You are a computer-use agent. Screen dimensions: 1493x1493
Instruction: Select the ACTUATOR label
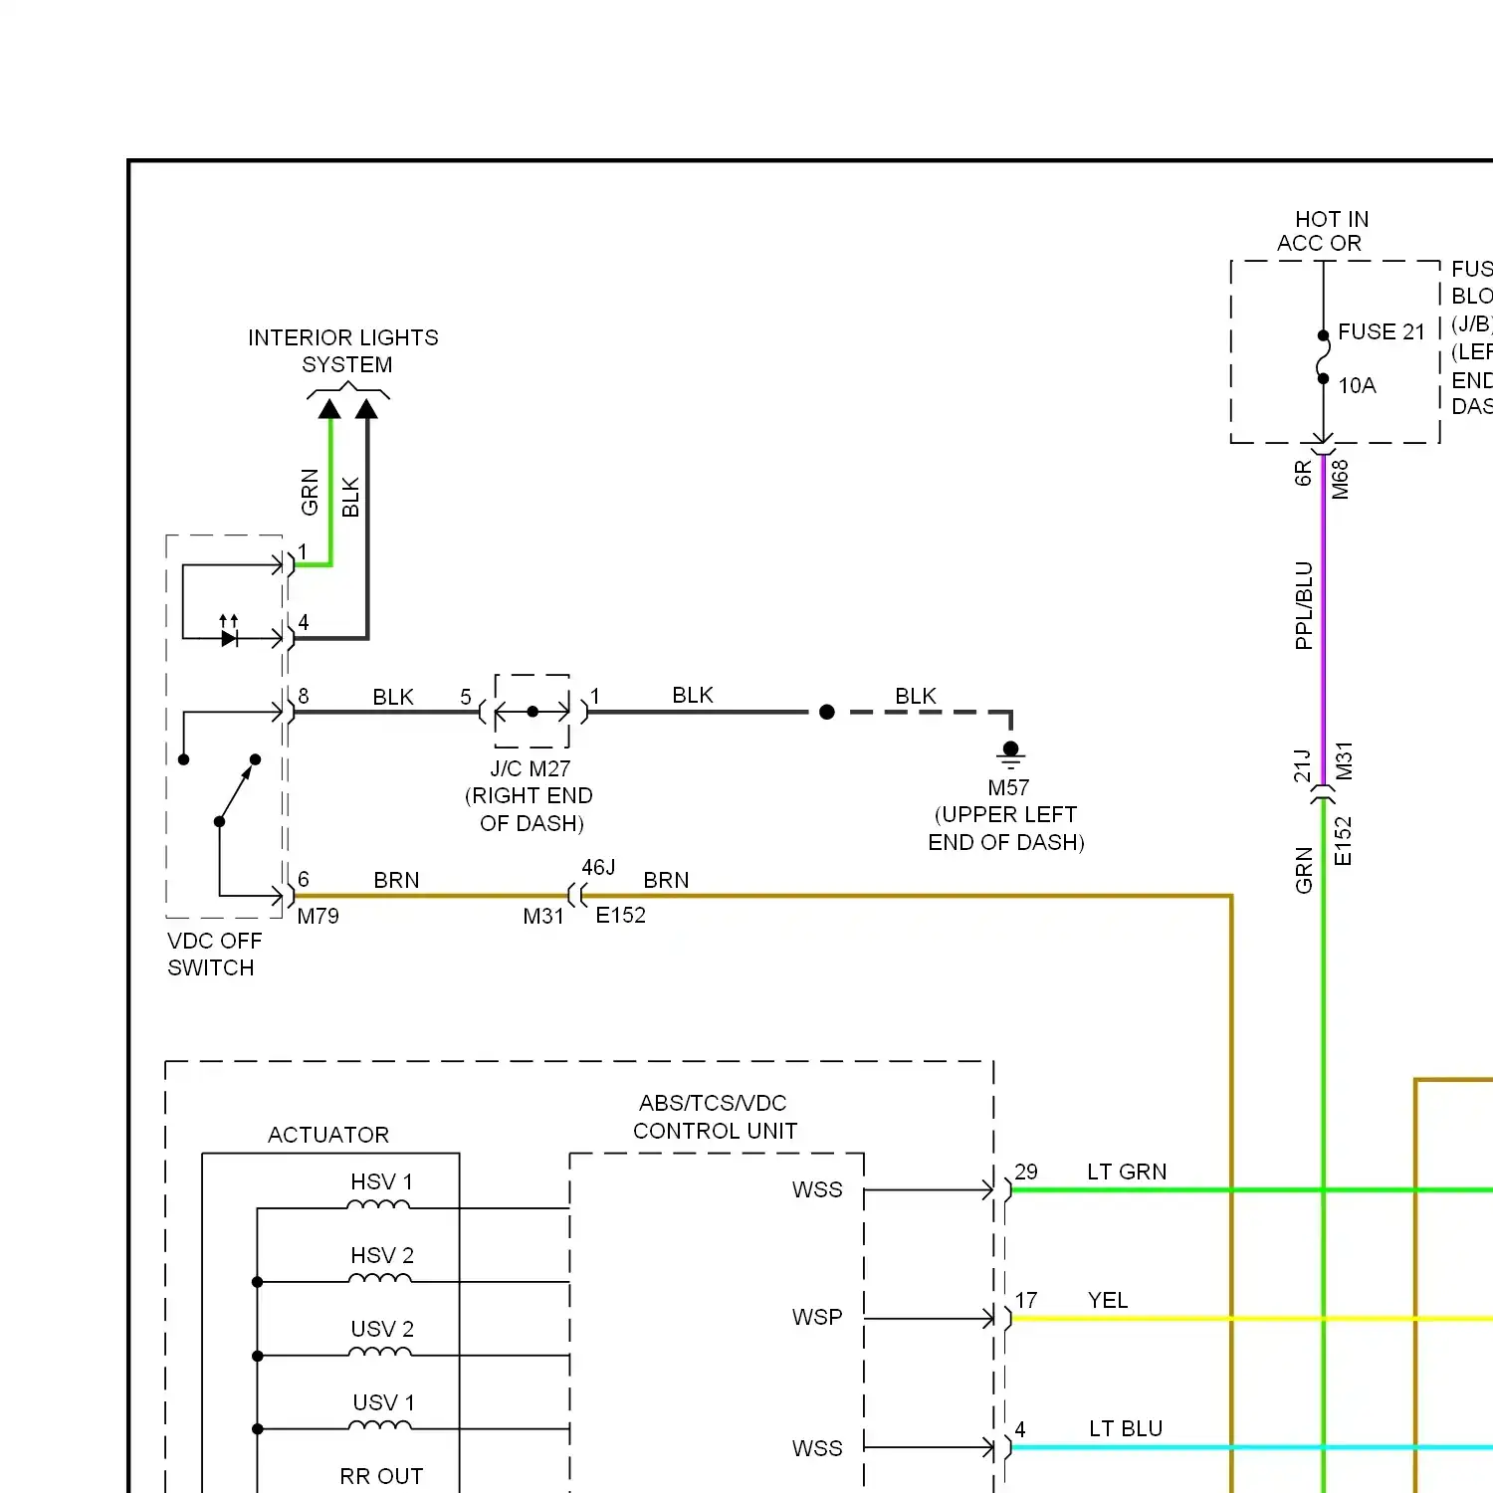[328, 1135]
